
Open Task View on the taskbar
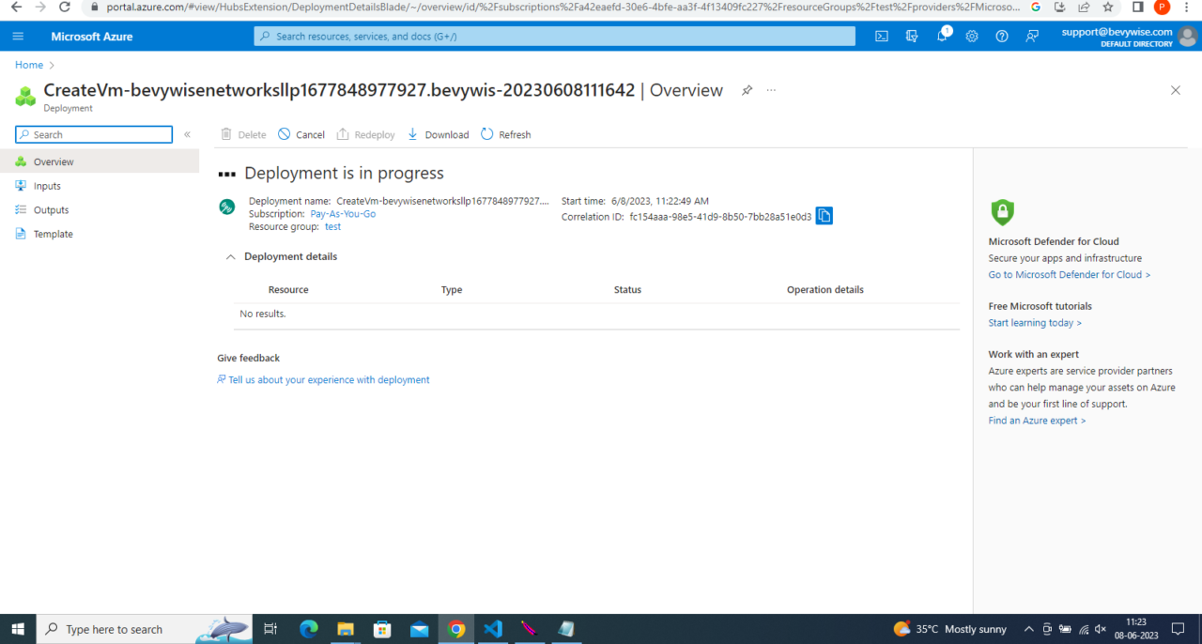(270, 629)
